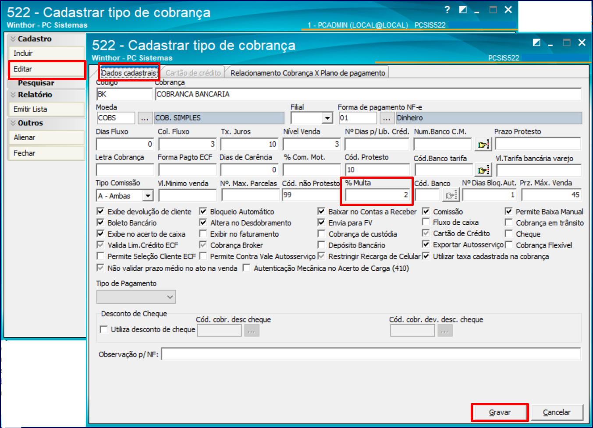The image size is (593, 428).
Task: Click the Vl.Tarifa bancária varejo field
Action: point(539,170)
